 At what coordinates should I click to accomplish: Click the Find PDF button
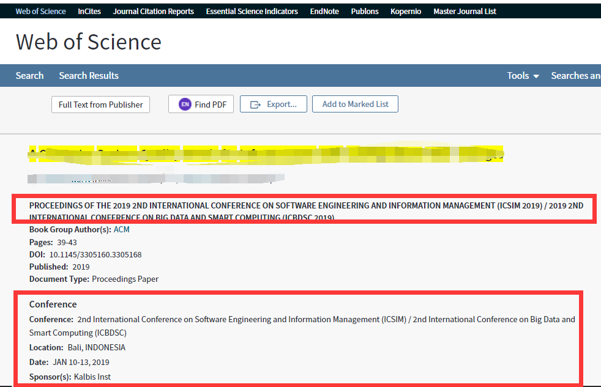(x=201, y=104)
